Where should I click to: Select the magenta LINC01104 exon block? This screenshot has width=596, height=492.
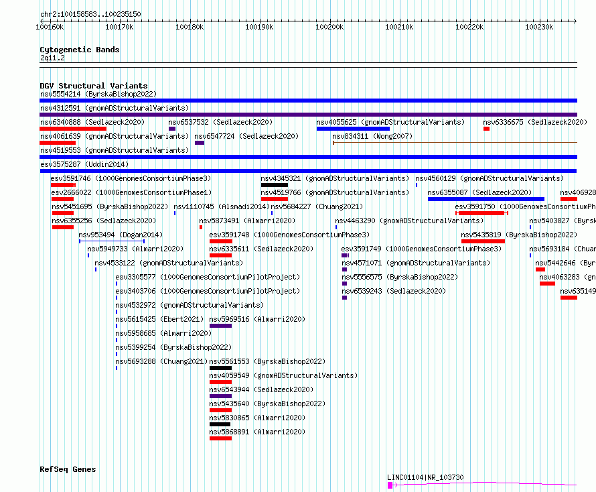tap(390, 485)
